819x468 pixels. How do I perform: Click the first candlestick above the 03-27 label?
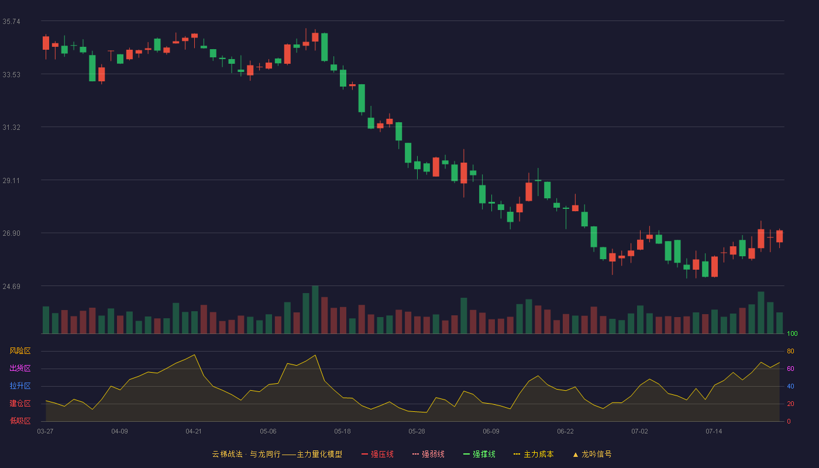click(x=46, y=43)
